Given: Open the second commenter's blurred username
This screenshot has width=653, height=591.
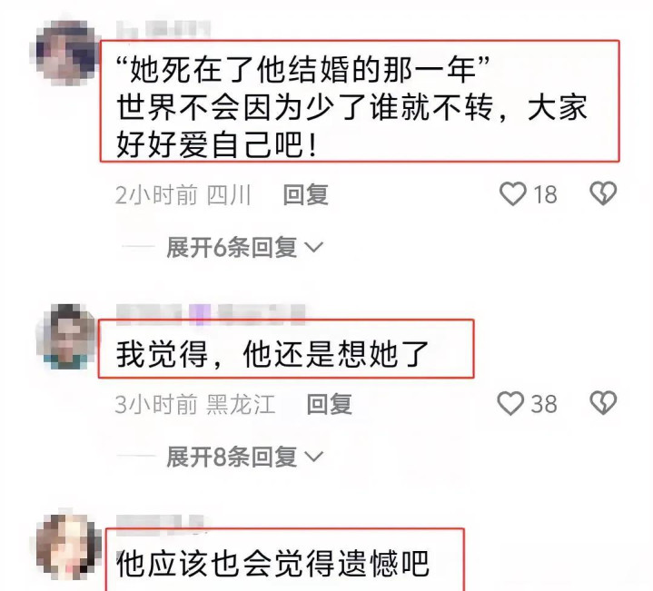Looking at the screenshot, I should click(x=211, y=313).
